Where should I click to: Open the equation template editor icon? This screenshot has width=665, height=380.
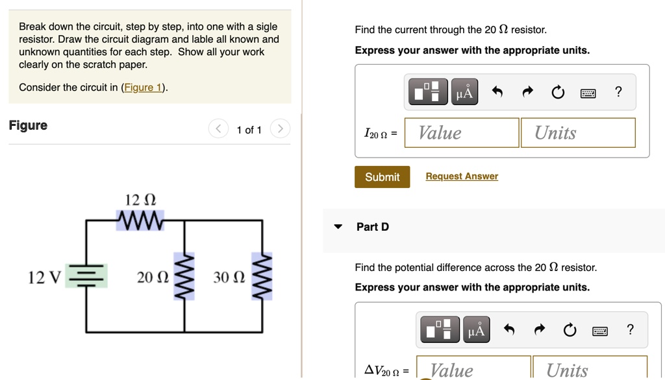pos(427,91)
